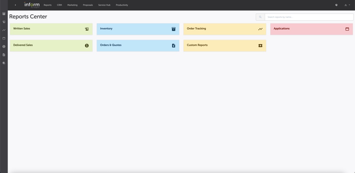The width and height of the screenshot is (355, 173).
Task: Open the Written Sales reports tile
Action: [51, 29]
